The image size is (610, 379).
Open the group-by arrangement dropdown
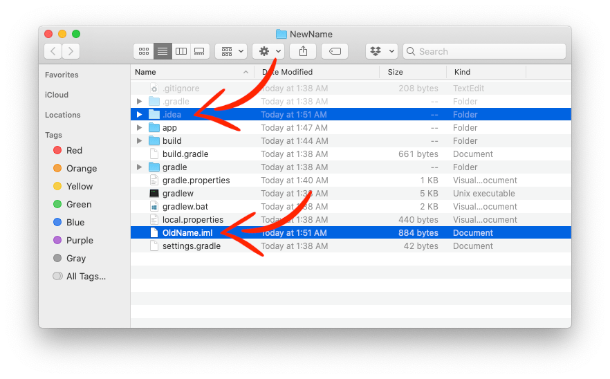click(231, 51)
